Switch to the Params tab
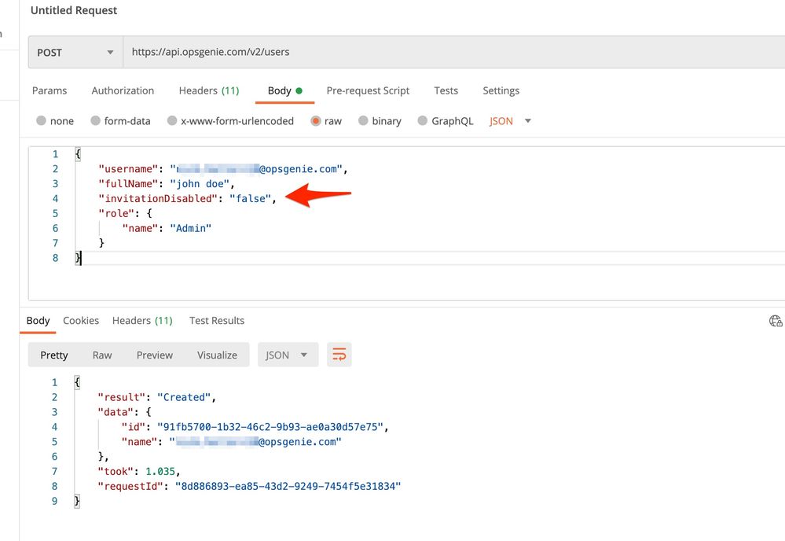 [x=49, y=90]
